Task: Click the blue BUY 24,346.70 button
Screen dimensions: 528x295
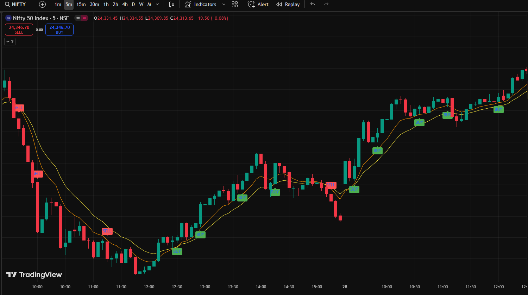Action: (x=59, y=30)
